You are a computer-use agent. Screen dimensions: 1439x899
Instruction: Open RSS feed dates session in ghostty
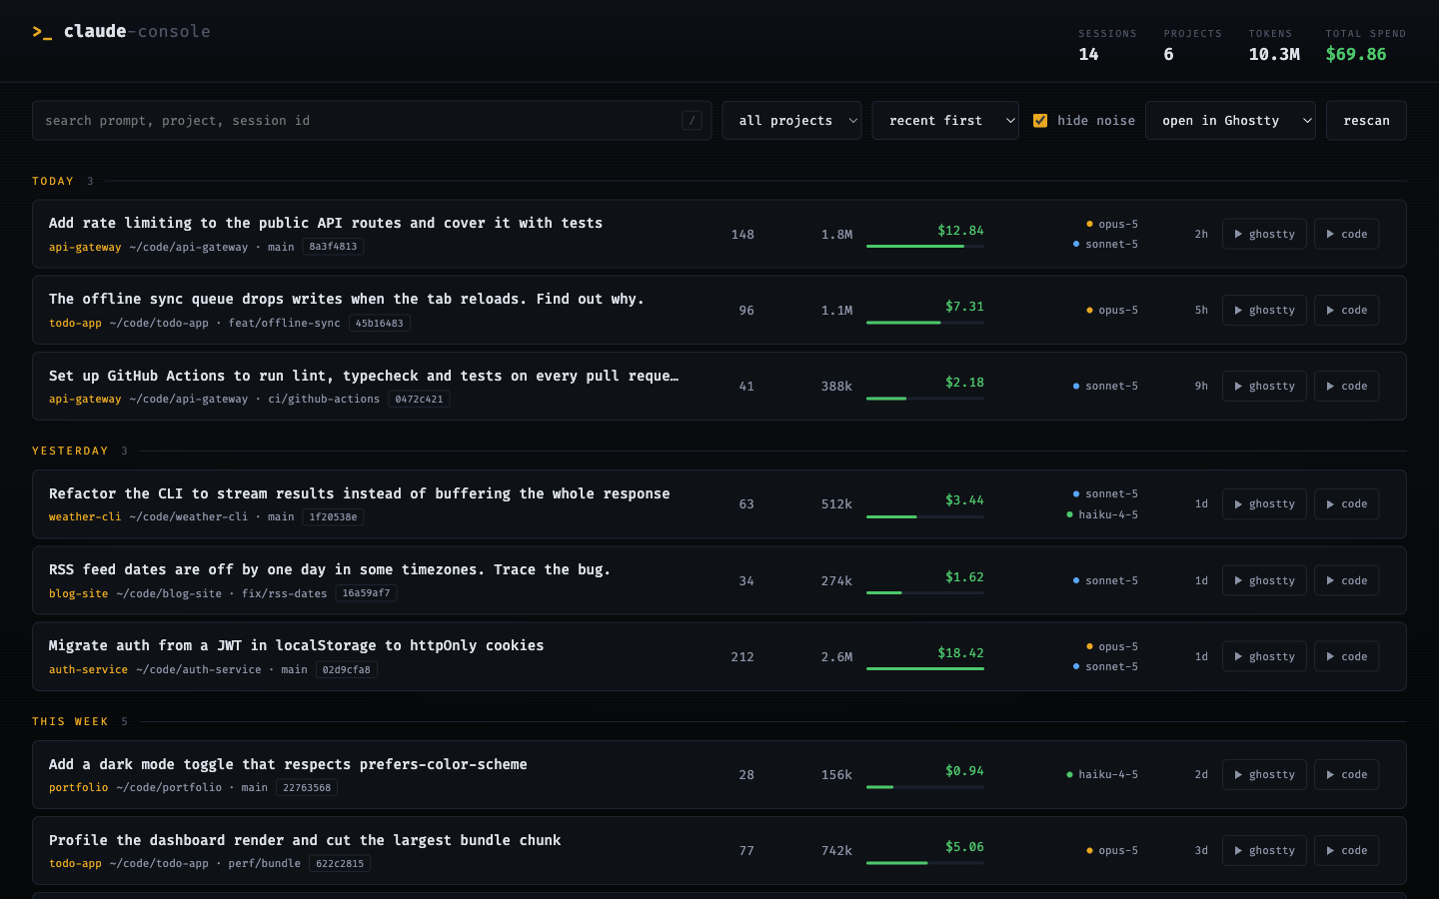pos(1264,580)
